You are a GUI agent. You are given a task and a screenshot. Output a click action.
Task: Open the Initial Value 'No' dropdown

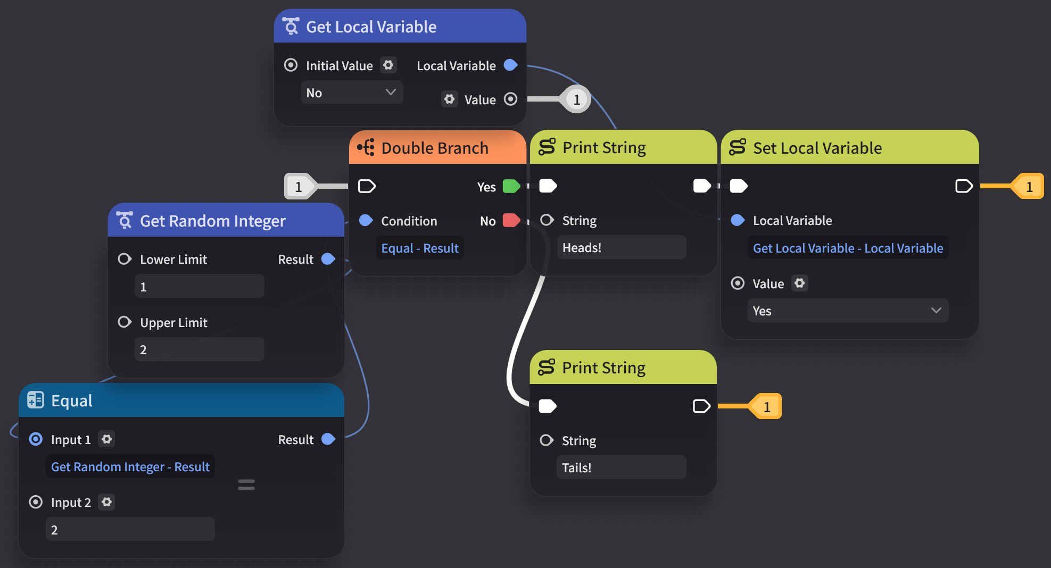352,93
